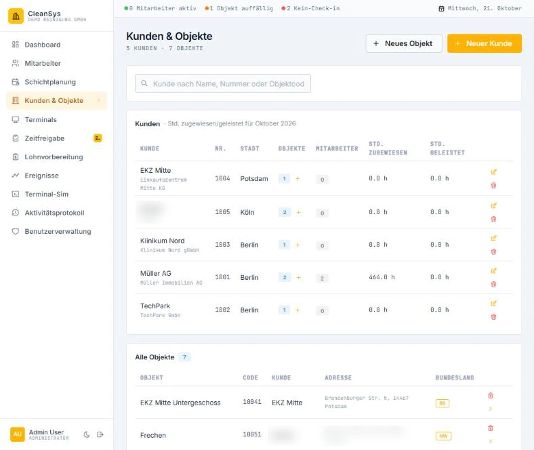Select Kunden & Objekte sidebar entry
Viewport: 534px width, 450px height.
point(56,100)
